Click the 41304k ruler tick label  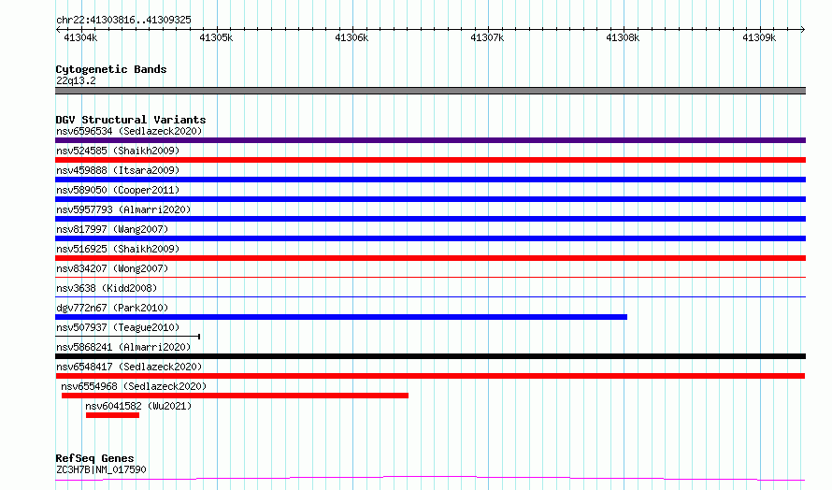coord(80,37)
